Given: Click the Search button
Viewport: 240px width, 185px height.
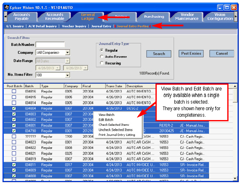Looking at the screenshot, I should pos(159,54).
